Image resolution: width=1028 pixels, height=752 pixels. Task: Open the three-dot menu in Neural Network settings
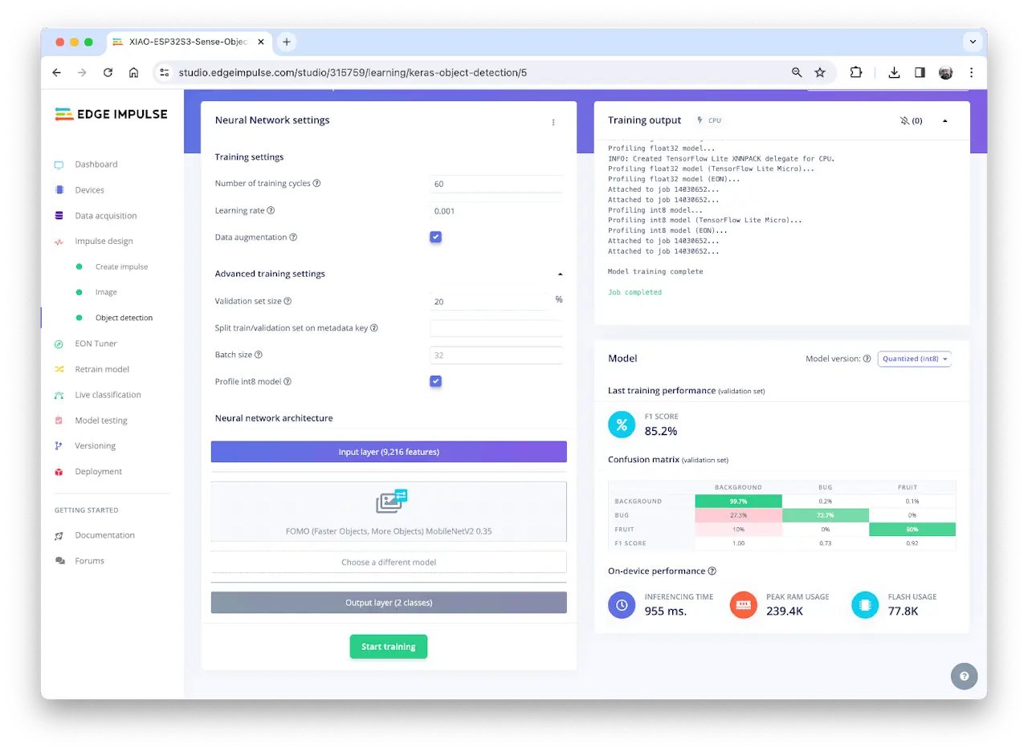point(553,122)
